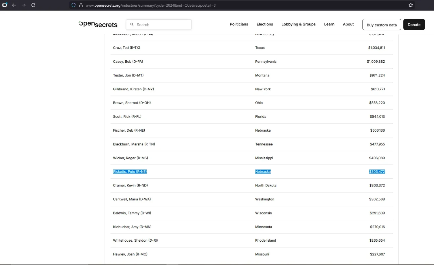This screenshot has width=434, height=265.
Task: Click the New York state cell
Action: (263, 89)
